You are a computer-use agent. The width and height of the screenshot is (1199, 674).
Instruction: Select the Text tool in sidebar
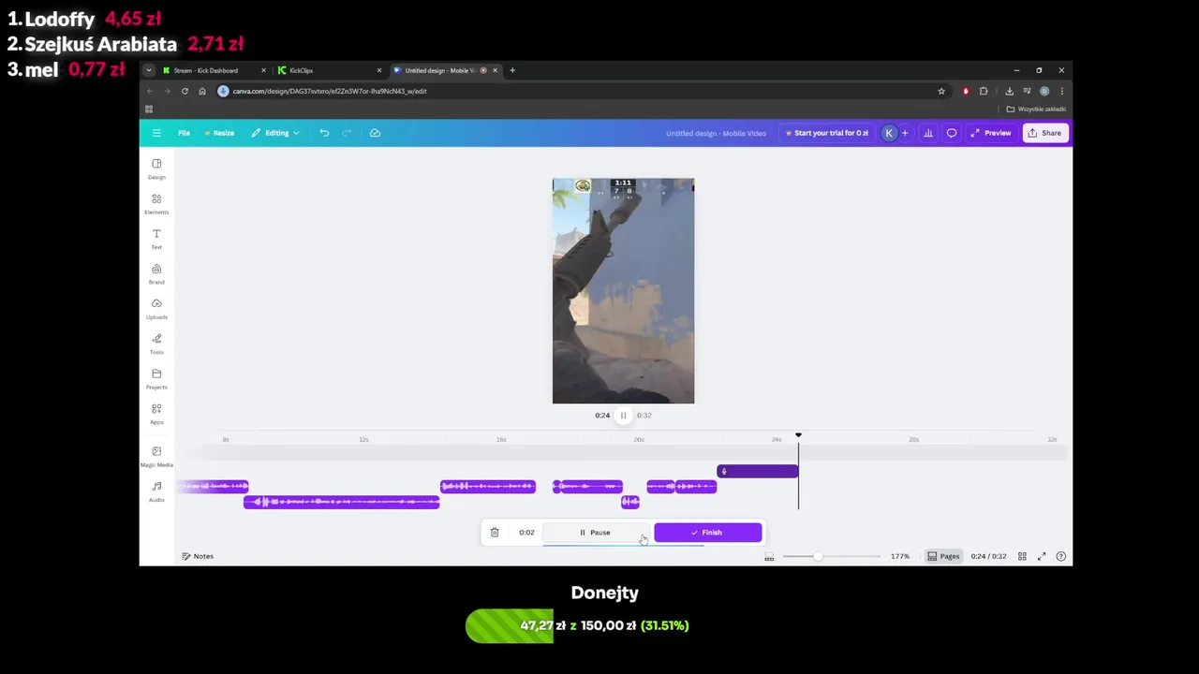click(x=156, y=239)
